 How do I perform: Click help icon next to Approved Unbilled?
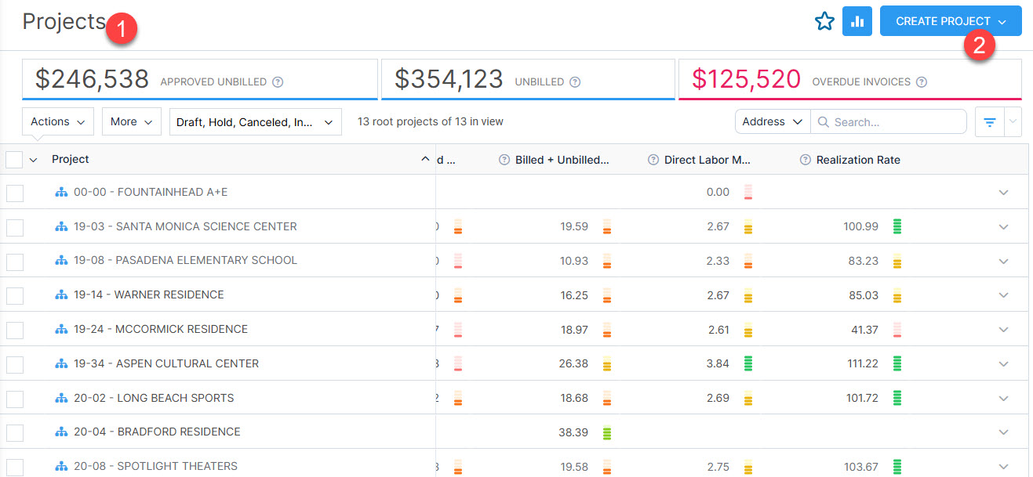[x=278, y=81]
